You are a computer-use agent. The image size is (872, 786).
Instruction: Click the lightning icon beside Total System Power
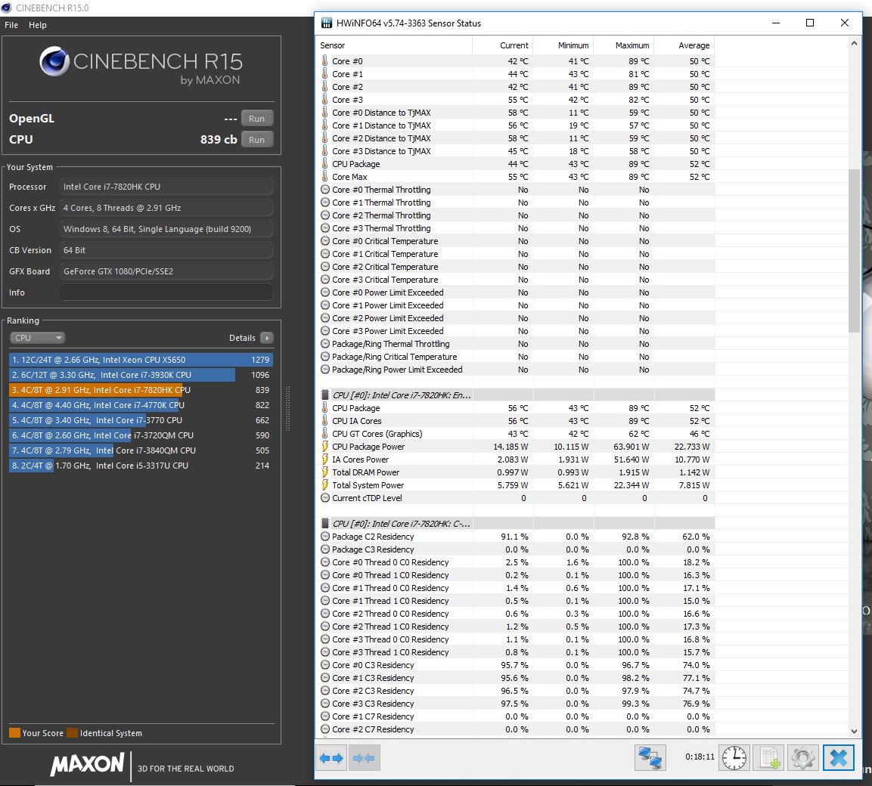click(x=324, y=484)
